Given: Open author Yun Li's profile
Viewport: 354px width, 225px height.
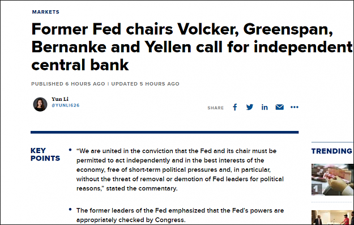Looking at the screenshot, I should pos(60,99).
